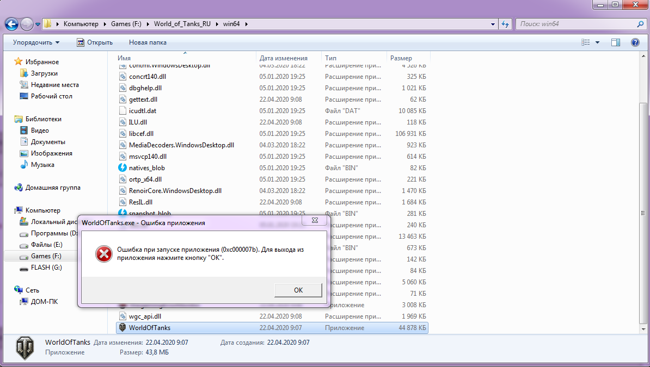Viewport: 650px width, 367px height.
Task: Select the concrt140.dll file icon
Action: (122, 76)
